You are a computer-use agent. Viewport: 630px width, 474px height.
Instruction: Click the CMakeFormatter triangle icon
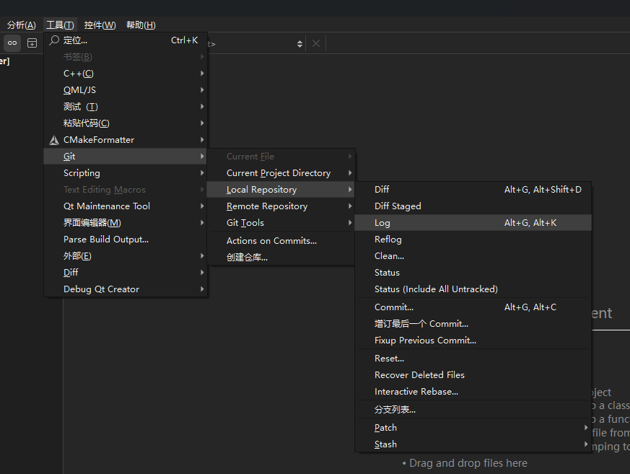(54, 140)
